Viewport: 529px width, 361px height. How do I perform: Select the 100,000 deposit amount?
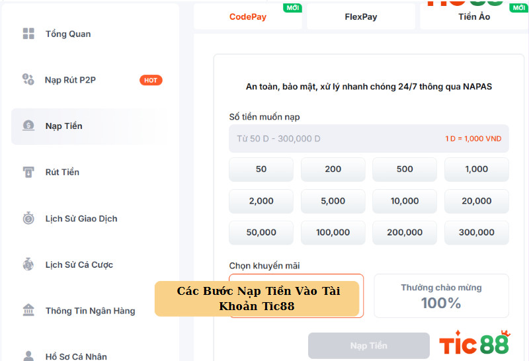[333, 233]
